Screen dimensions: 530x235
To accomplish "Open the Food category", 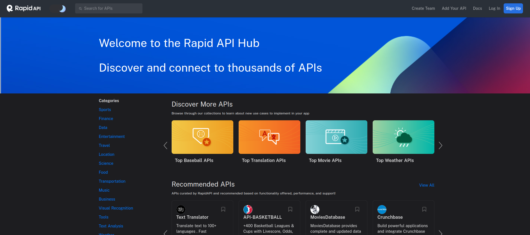I will (103, 172).
